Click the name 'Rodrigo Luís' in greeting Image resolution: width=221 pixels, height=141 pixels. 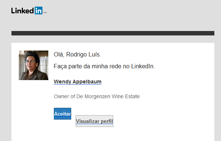(x=83, y=55)
